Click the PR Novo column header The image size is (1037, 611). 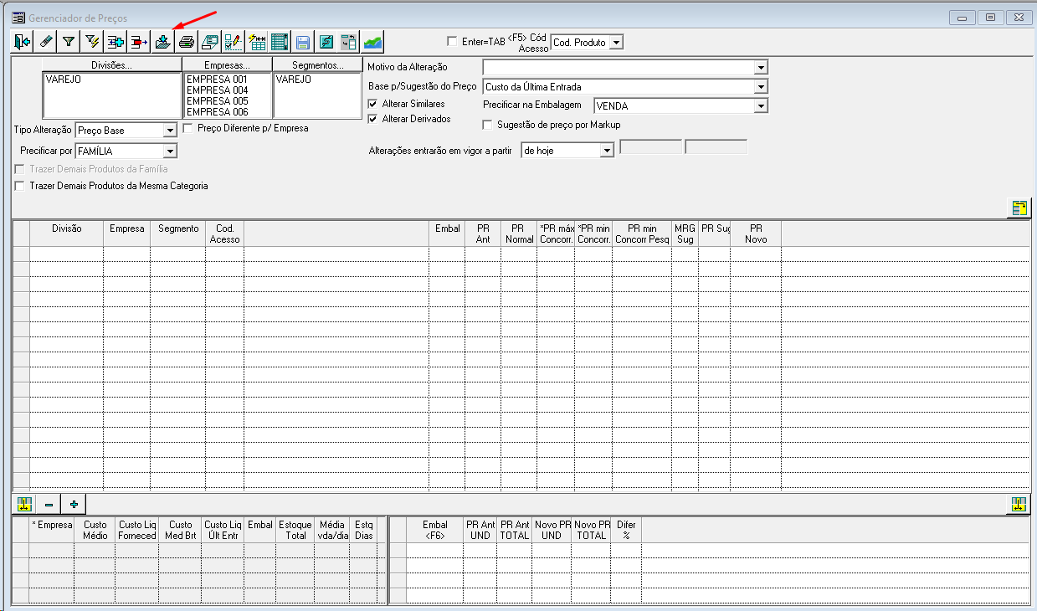756,234
